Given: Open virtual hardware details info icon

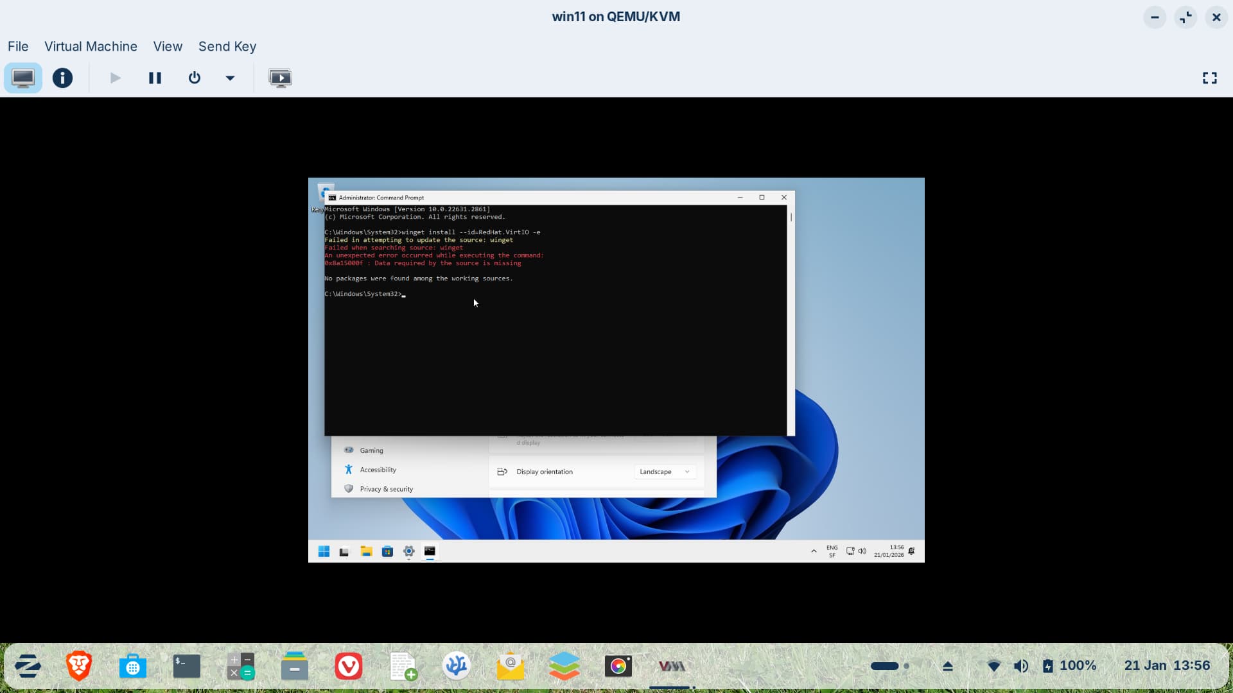Looking at the screenshot, I should tap(62, 78).
